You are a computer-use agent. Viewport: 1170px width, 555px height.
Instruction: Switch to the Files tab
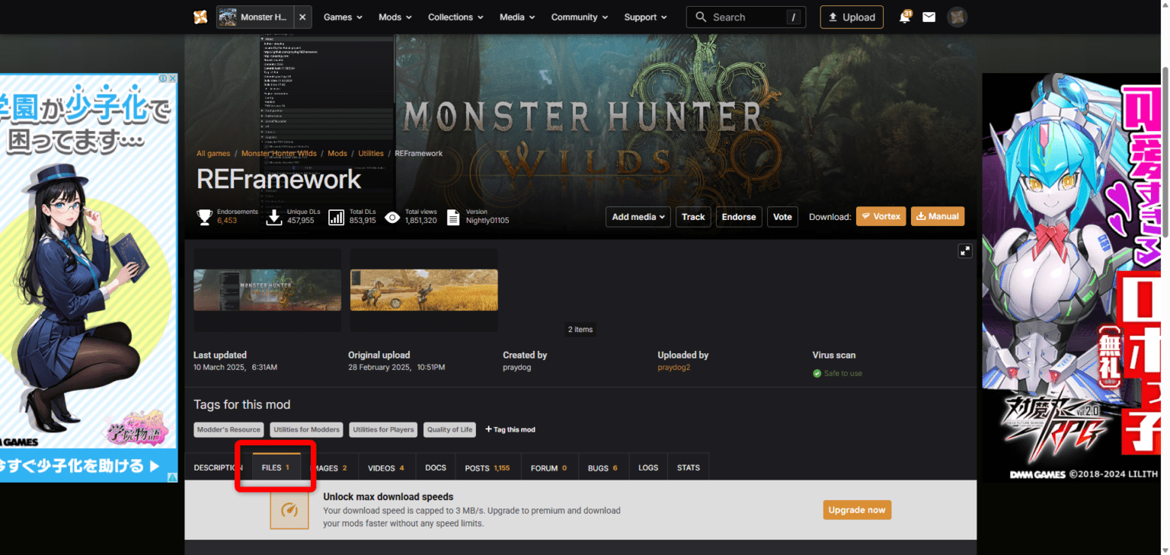click(x=276, y=467)
